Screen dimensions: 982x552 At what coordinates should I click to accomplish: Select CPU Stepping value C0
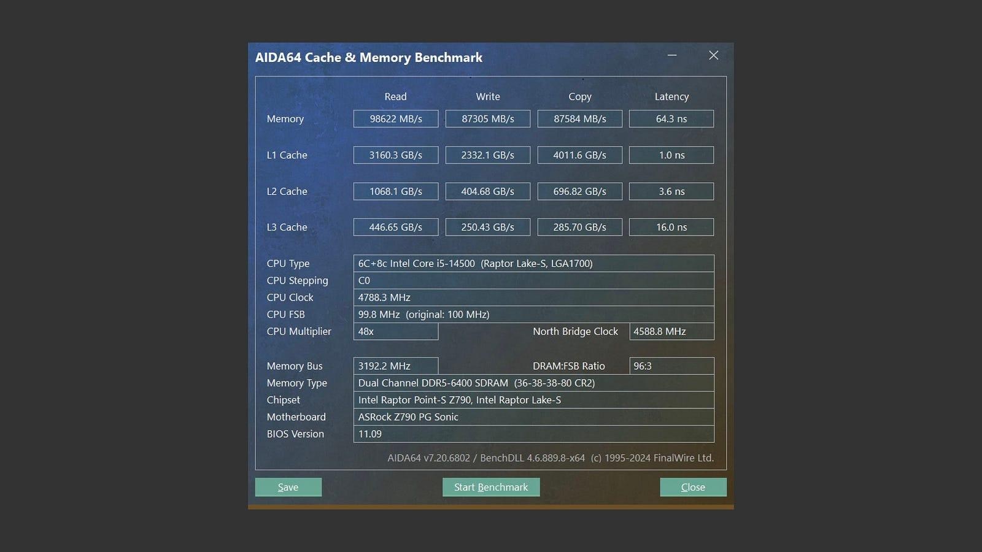pyautogui.click(x=534, y=280)
